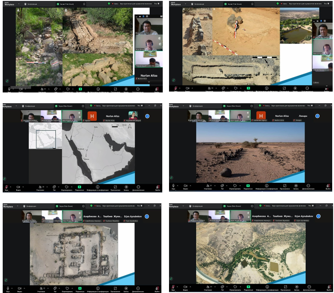Expand video options arrow beside Видео in the middle-right window
Image resolution: width=334 pixels, height=293 pixels.
tap(190, 186)
